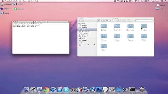This screenshot has width=168, height=94.
Task: Open the Wi-Fi status menu
Action: click(136, 1)
